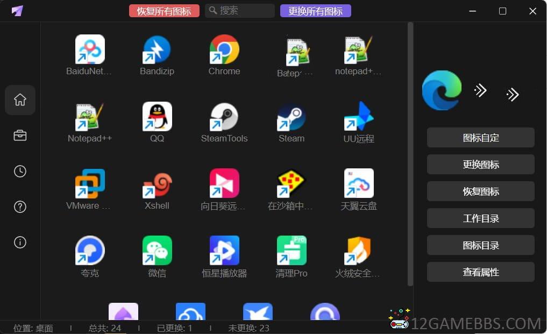Open the help question mark page
This screenshot has width=547, height=334.
click(20, 207)
